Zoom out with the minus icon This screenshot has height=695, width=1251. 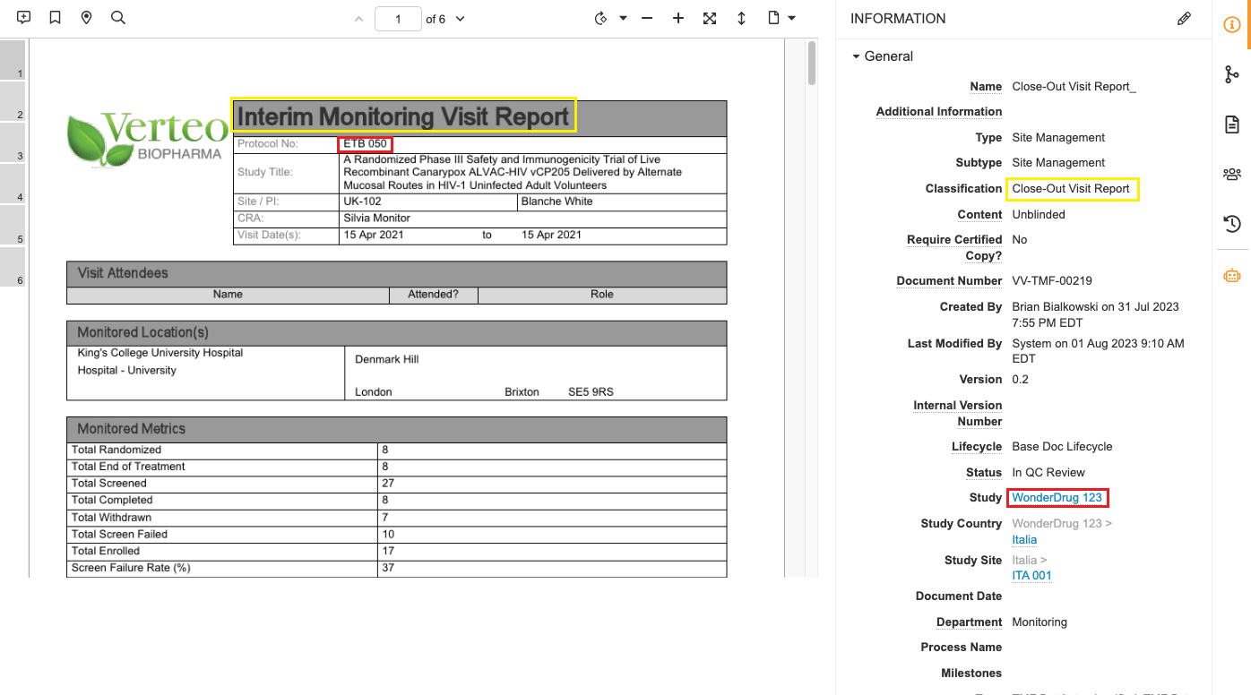647,19
